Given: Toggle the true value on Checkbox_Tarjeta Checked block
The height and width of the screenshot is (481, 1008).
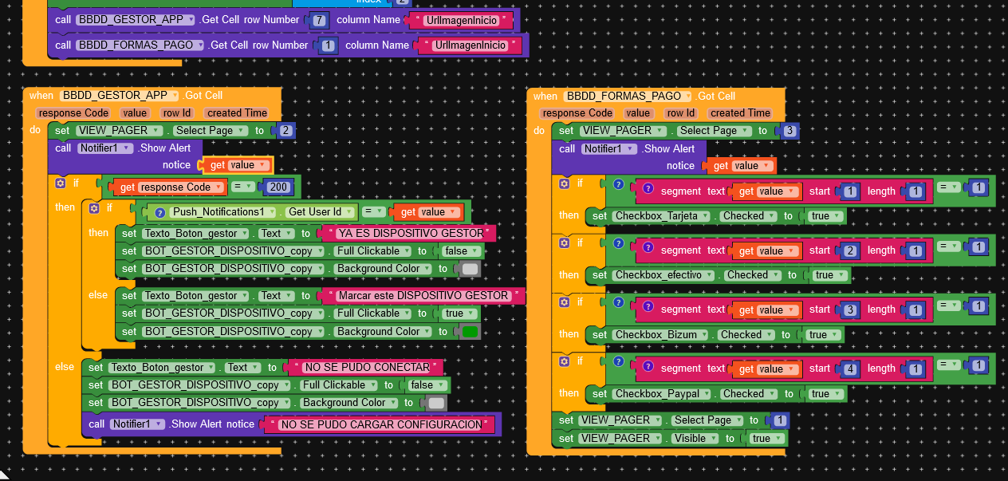Looking at the screenshot, I should (825, 215).
